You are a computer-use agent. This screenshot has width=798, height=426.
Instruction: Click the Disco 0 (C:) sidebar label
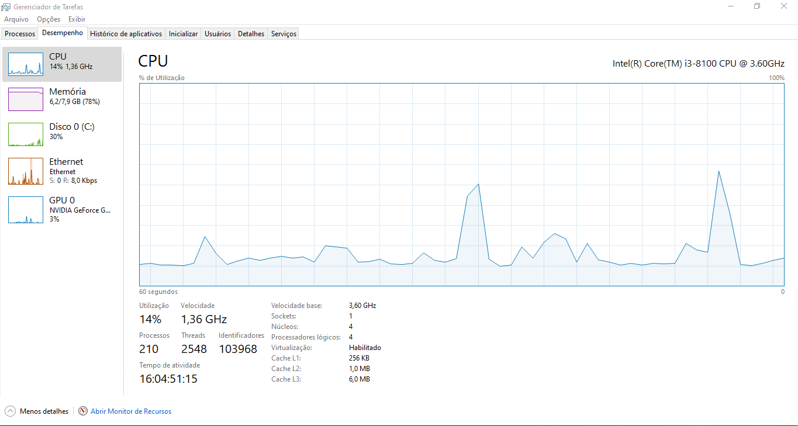pyautogui.click(x=72, y=127)
